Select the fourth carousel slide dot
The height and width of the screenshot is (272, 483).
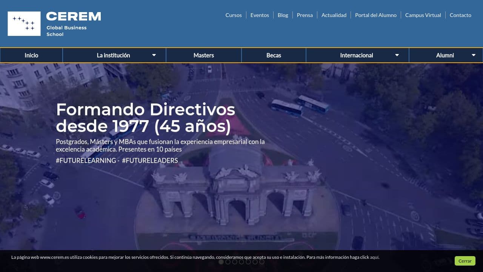click(241, 261)
